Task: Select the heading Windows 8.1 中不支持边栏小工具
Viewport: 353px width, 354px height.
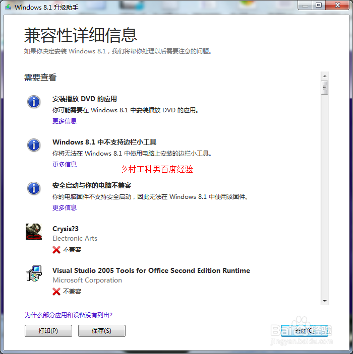Action: (x=104, y=142)
